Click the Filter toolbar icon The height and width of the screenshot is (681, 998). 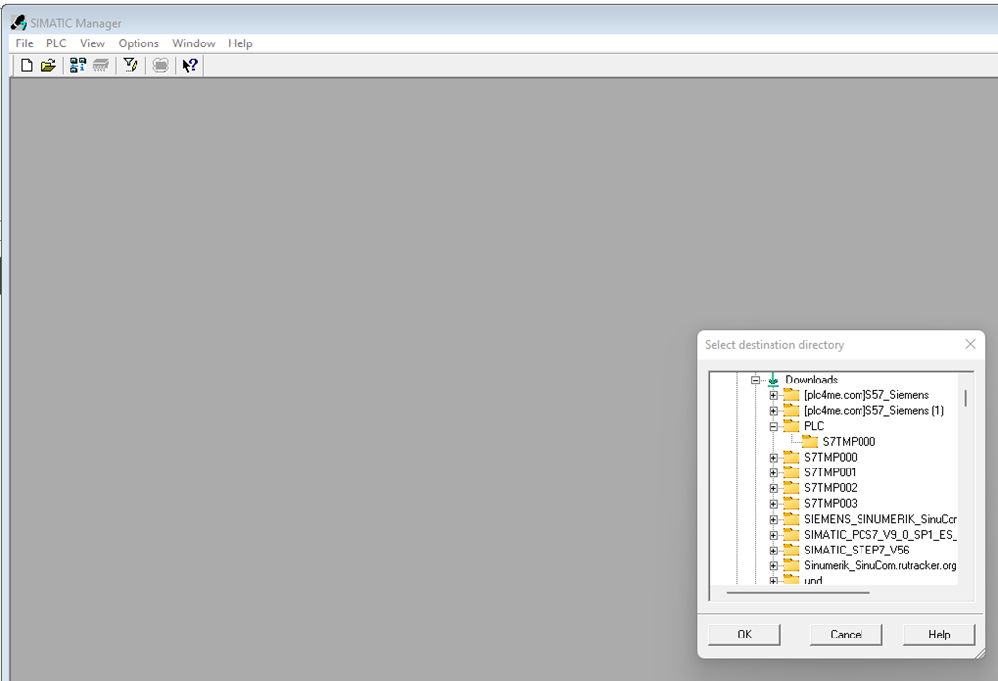click(131, 65)
